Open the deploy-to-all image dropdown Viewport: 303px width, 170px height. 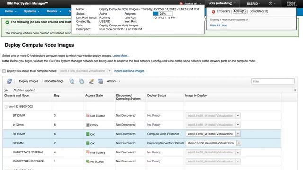109,71
